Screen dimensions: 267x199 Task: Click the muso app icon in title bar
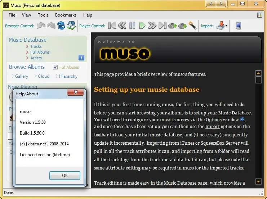(x=6, y=5)
